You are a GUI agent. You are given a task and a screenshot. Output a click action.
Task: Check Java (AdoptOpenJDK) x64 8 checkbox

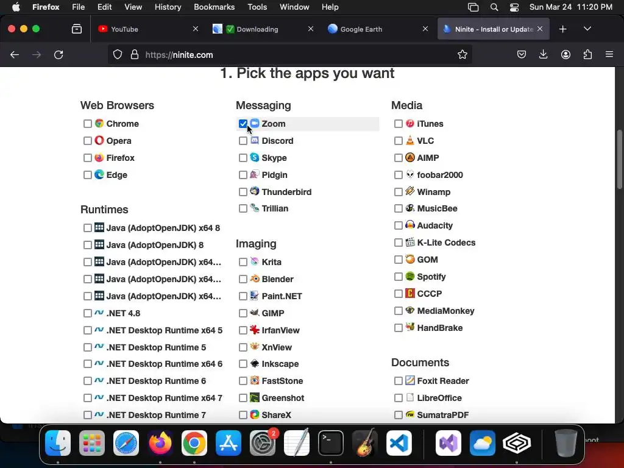(88, 228)
